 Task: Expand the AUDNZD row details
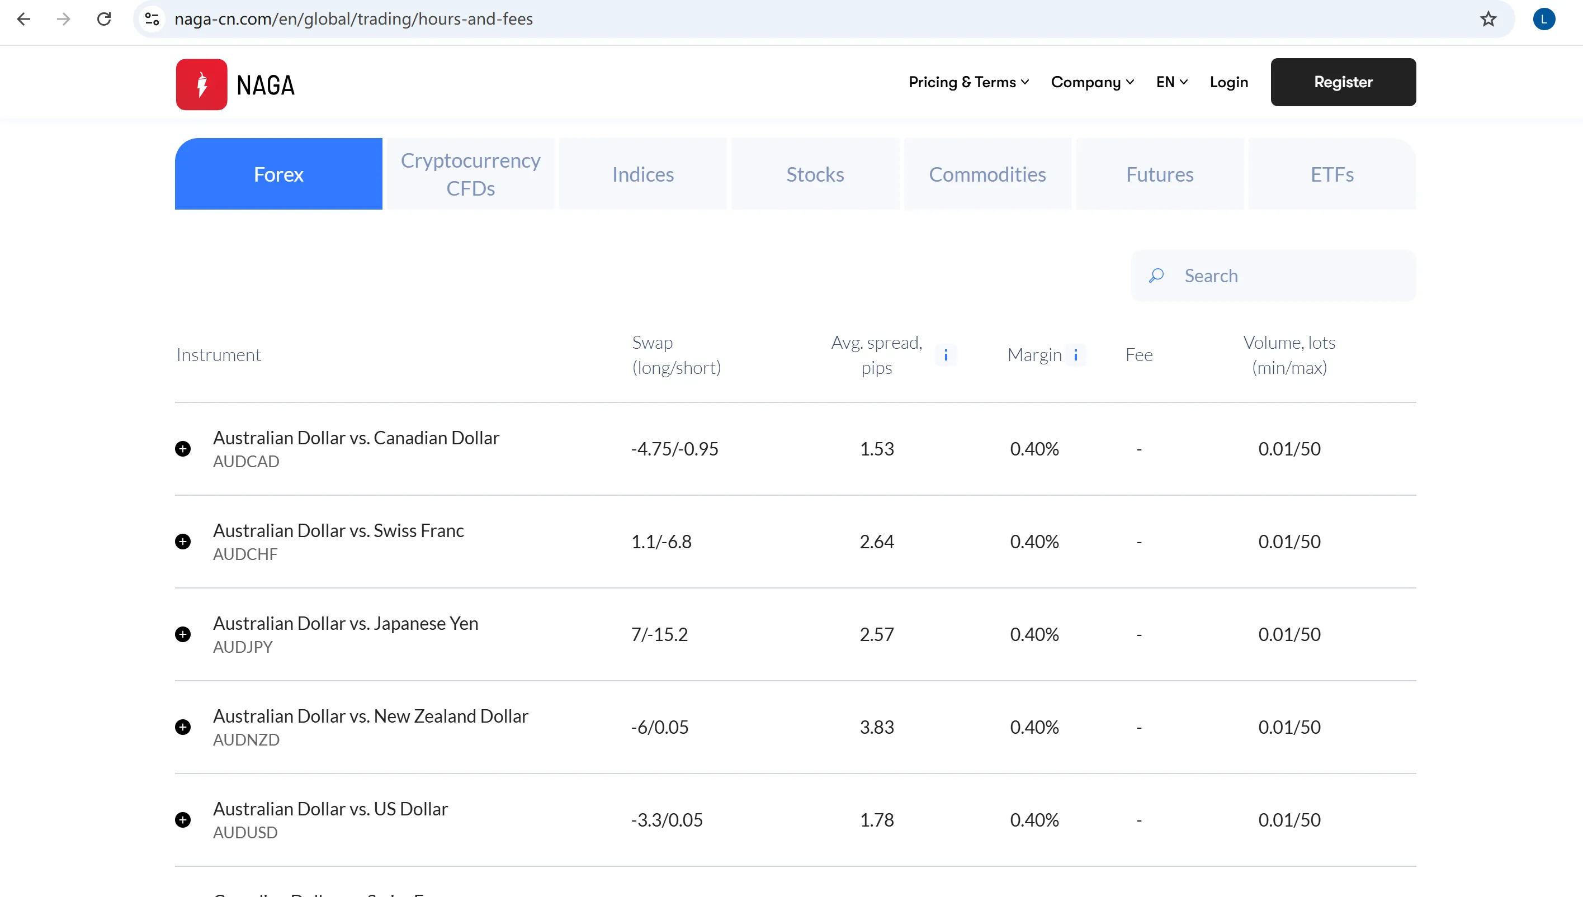tap(182, 728)
